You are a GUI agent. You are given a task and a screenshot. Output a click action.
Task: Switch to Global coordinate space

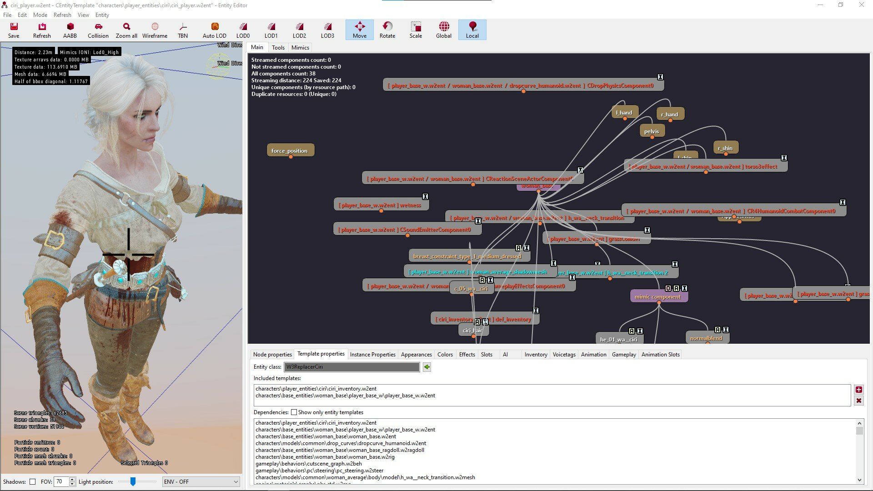(x=444, y=30)
